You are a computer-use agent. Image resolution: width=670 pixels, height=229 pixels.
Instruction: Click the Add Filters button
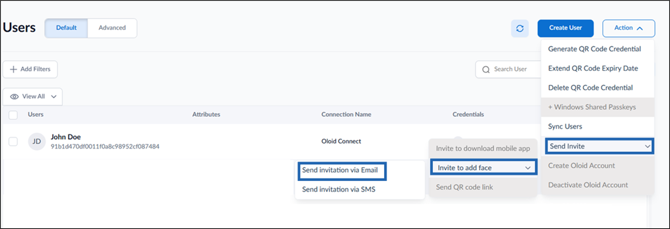(30, 69)
